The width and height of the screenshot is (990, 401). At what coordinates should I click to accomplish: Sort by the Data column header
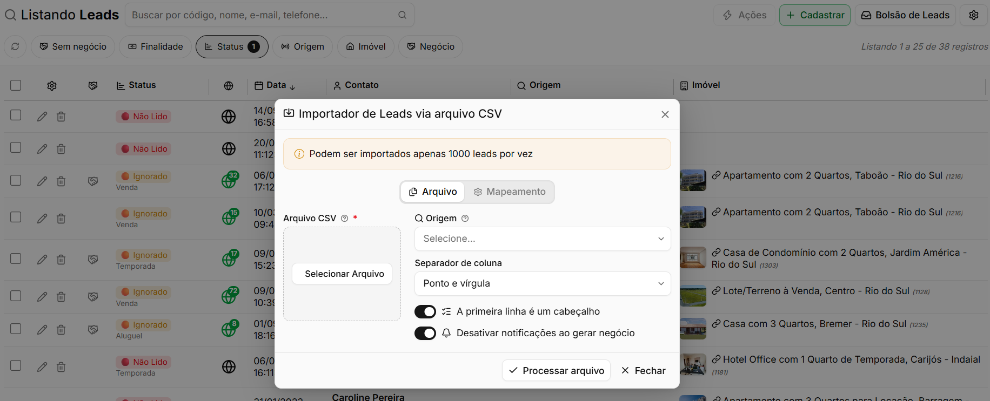[x=276, y=85]
